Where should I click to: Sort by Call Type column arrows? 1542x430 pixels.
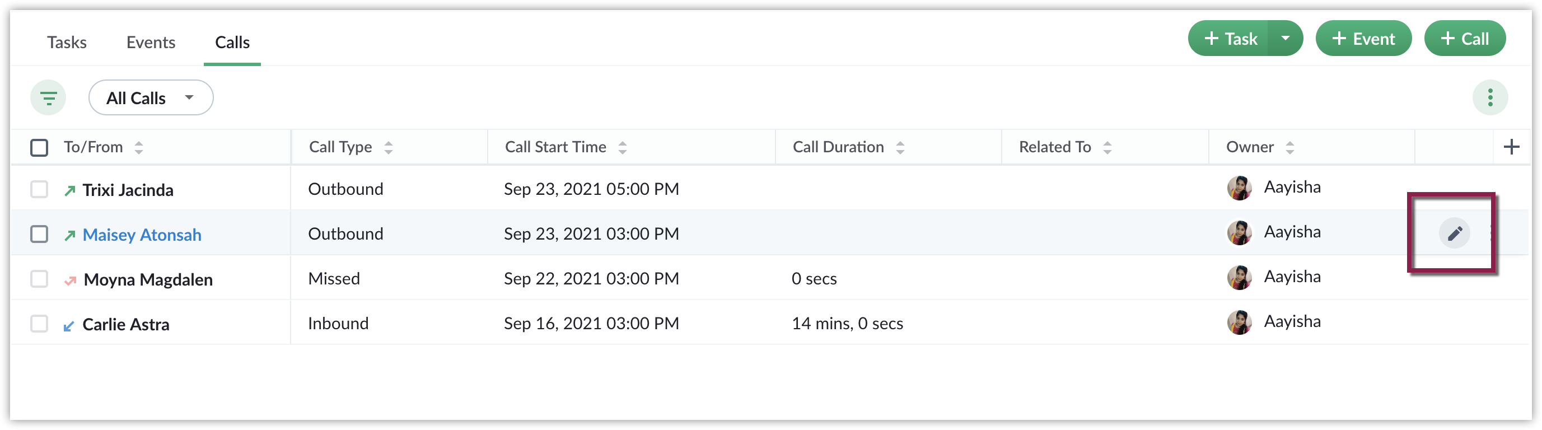tap(389, 147)
